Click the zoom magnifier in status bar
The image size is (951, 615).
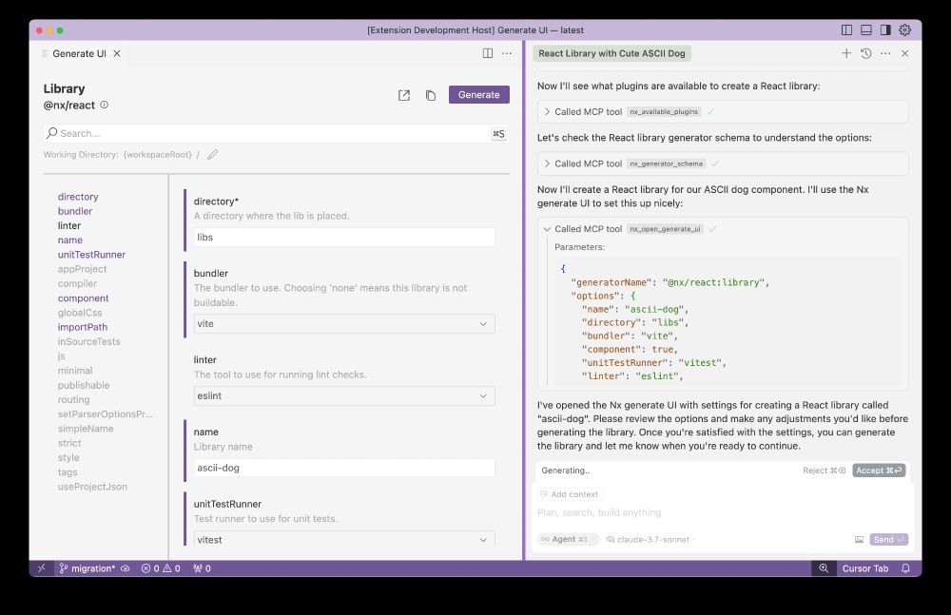(824, 568)
